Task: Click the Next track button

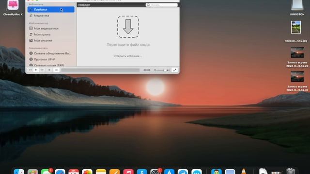Action: tap(42, 70)
